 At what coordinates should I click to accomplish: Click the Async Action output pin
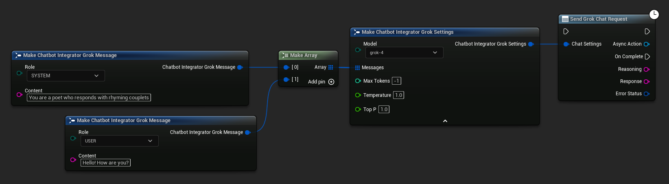click(x=646, y=44)
